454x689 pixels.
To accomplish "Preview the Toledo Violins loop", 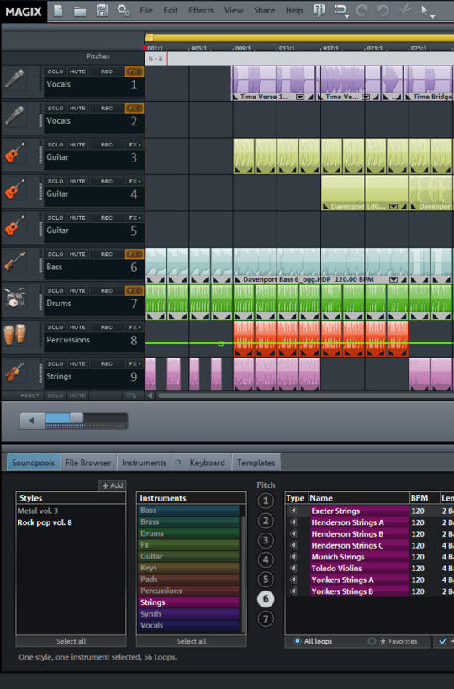I will [293, 568].
